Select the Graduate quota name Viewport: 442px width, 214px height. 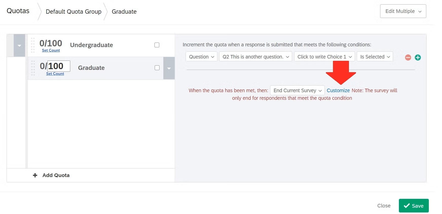[91, 68]
